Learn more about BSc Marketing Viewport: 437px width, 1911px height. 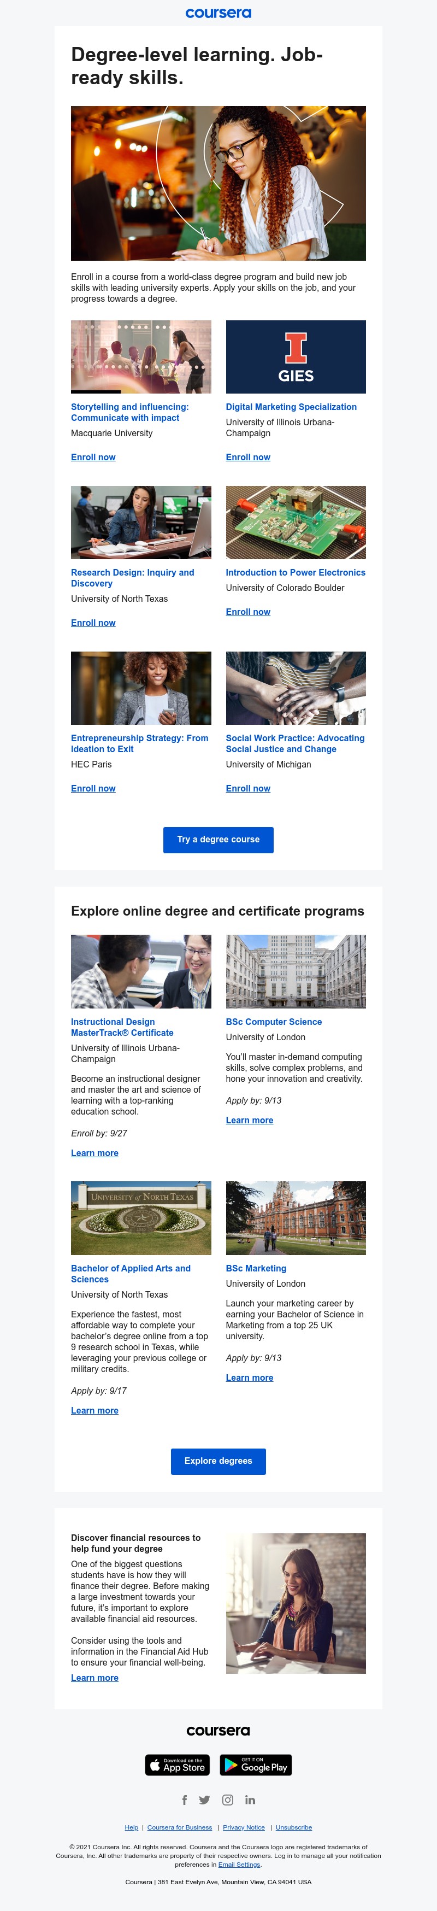point(250,1377)
